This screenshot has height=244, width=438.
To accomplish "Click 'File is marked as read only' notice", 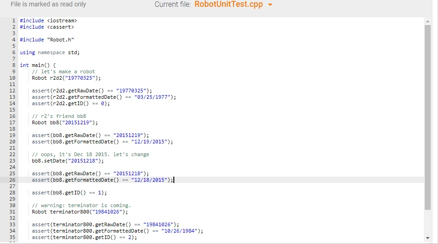I will coord(48,4).
